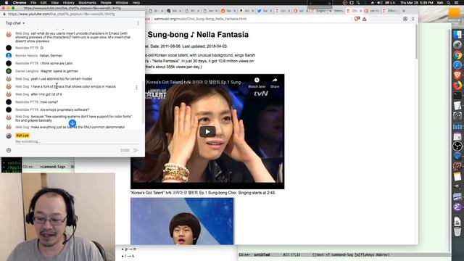Select the xahmusic.org address bar URL
464x261 pixels.
pos(200,19)
